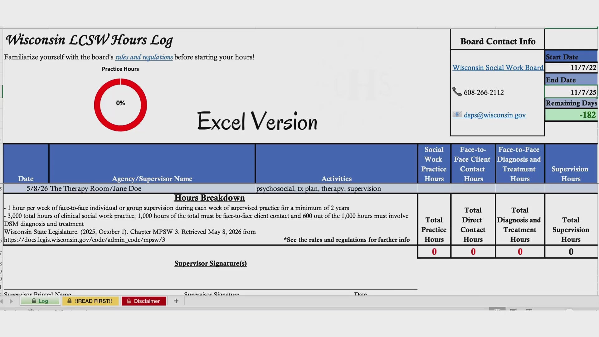Select the Total Practice Hours value 0
599x337 pixels.
pos(434,252)
